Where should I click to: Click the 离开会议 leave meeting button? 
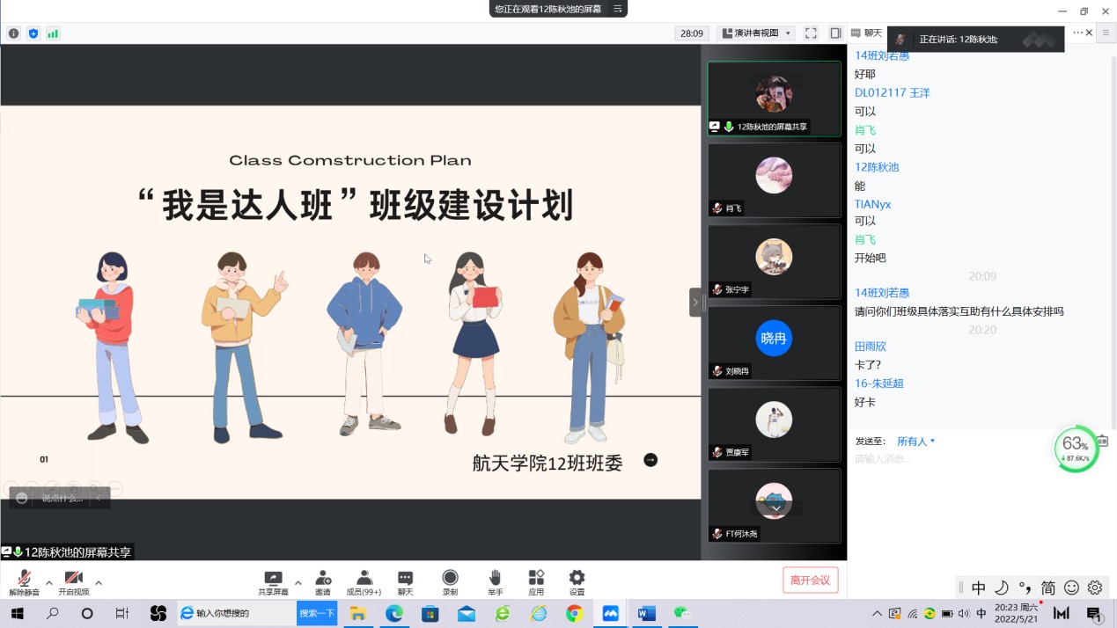click(810, 580)
